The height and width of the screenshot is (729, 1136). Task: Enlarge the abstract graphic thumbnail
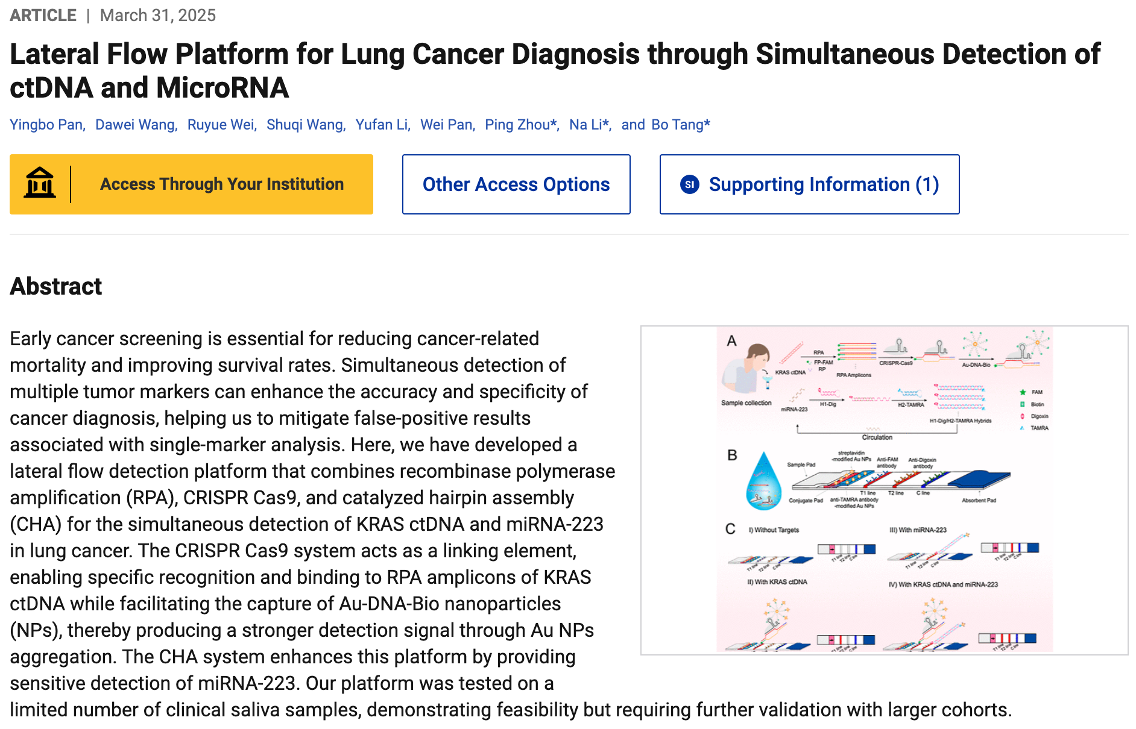[884, 490]
